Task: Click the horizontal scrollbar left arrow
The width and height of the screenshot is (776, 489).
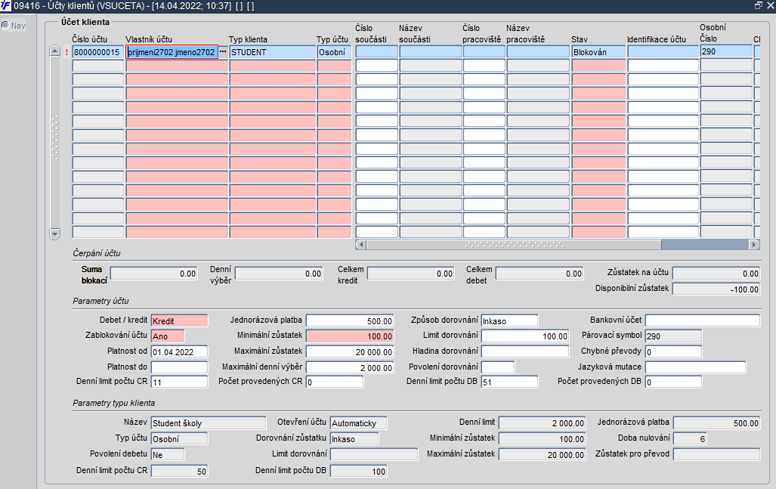Action: (x=360, y=245)
